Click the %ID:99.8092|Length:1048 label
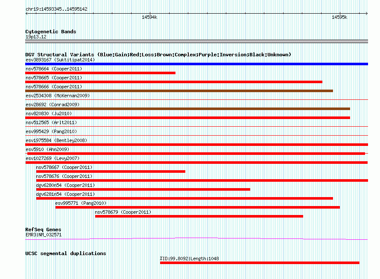Image resolution: width=380 pixels, height=279 pixels. (x=189, y=259)
